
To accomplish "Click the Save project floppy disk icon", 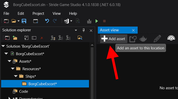I will click(x=24, y=21).
